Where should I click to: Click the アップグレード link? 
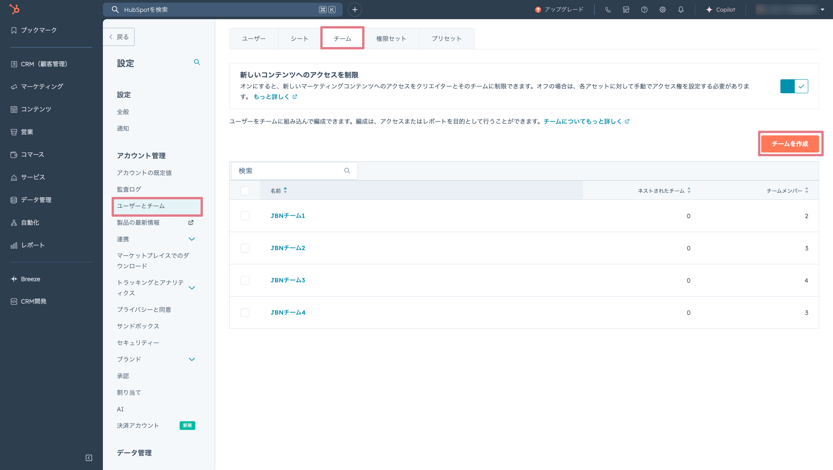pos(564,10)
